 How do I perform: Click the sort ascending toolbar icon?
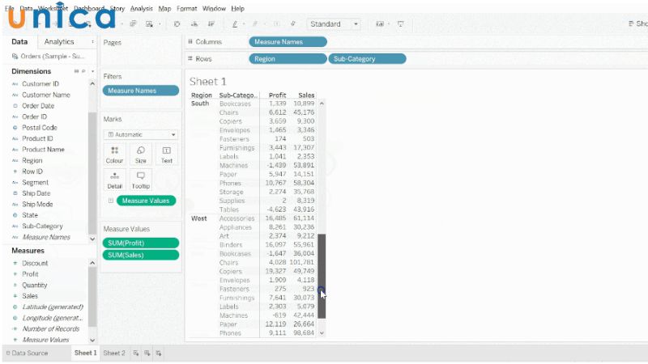tap(194, 24)
